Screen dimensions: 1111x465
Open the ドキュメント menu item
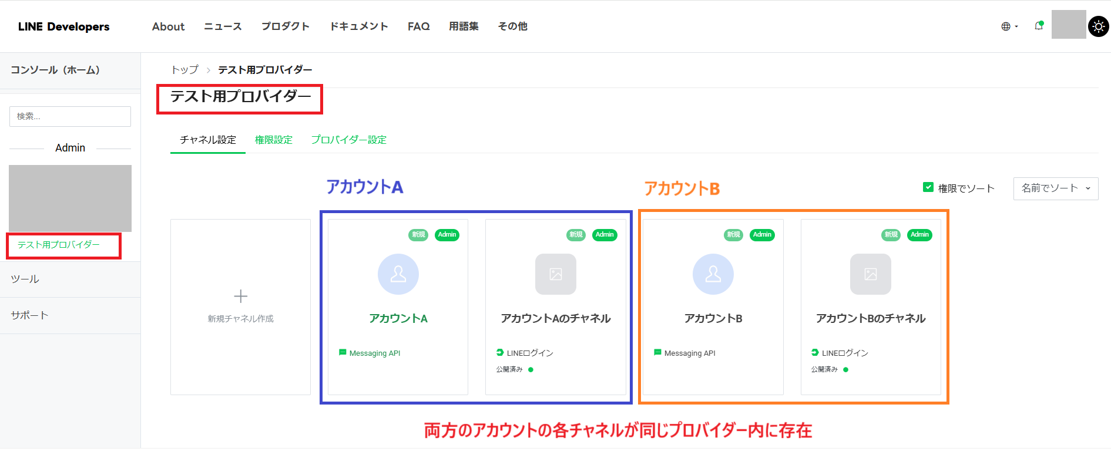(358, 26)
